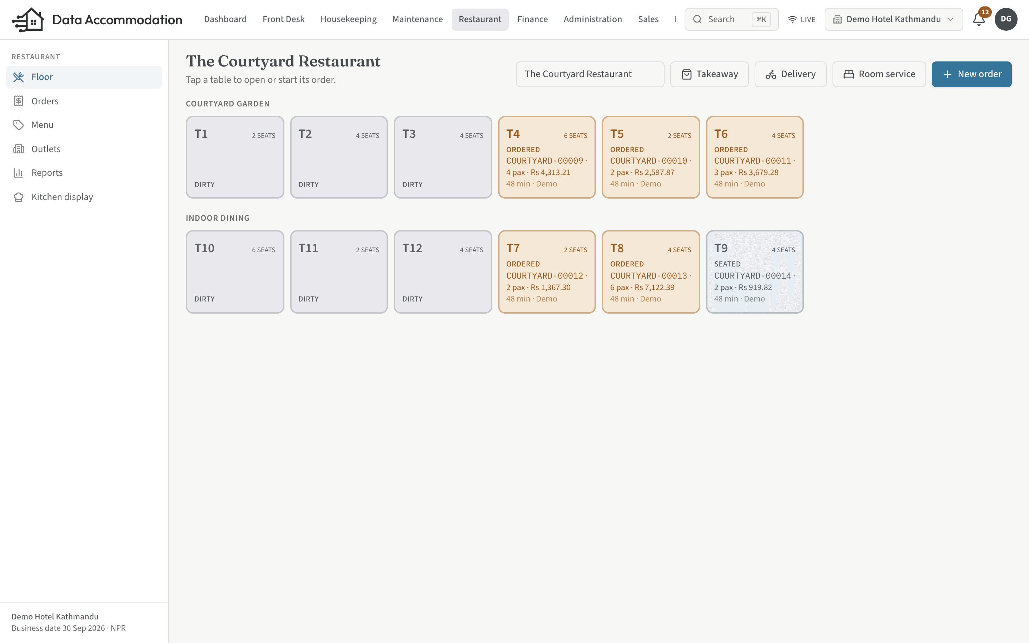The image size is (1029, 643).
Task: Open table T5 order COURTYARD-00010
Action: [651, 157]
